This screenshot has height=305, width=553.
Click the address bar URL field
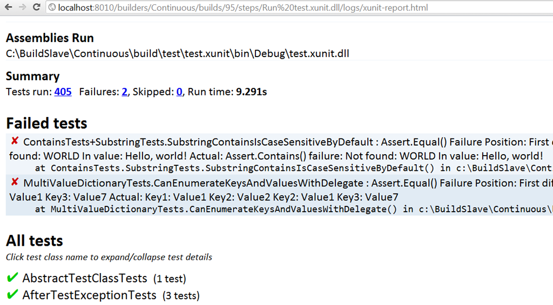299,8
